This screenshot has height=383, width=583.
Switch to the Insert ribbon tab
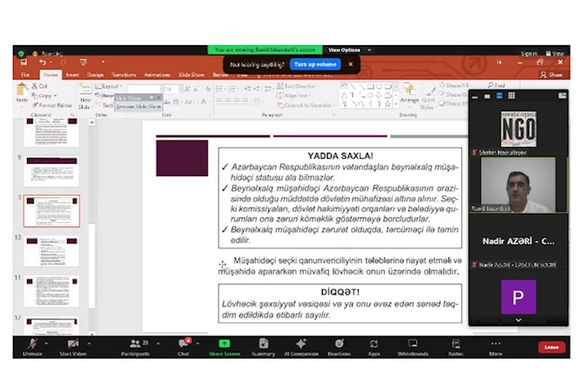tap(72, 75)
